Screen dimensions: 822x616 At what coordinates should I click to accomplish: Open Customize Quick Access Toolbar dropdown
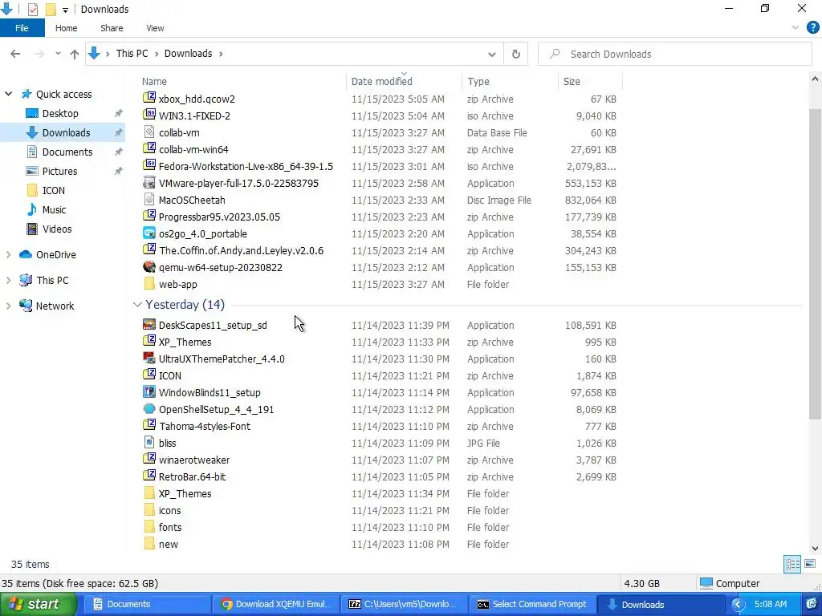(x=65, y=10)
